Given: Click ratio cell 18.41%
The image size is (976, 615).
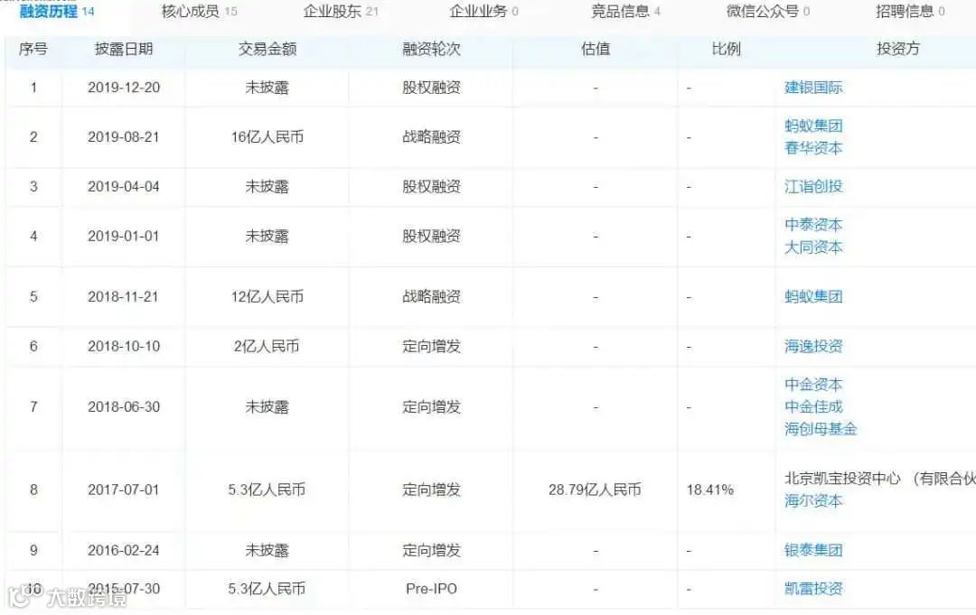Looking at the screenshot, I should (x=710, y=490).
